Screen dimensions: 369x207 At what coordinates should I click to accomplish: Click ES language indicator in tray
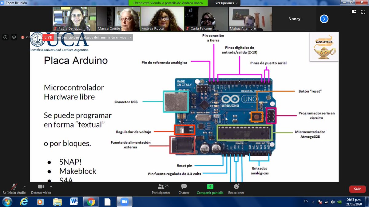(306, 201)
